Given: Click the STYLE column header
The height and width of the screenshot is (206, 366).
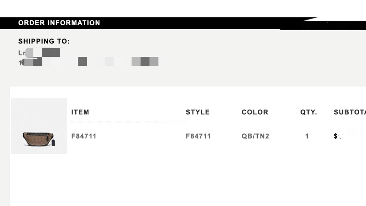Looking at the screenshot, I should coord(198,112).
